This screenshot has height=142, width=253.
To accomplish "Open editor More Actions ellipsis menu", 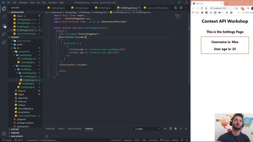I will (x=186, y=8).
